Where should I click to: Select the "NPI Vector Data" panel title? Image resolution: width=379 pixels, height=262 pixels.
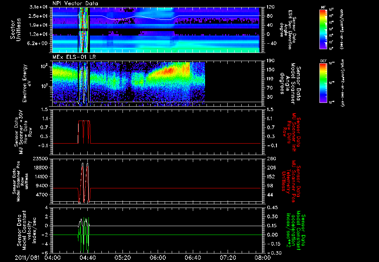tap(75, 3)
